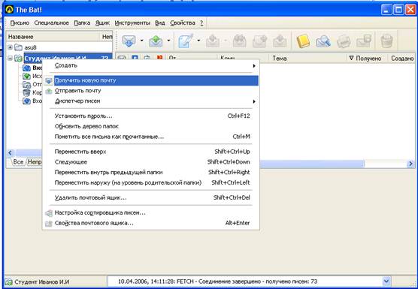Click the message list horizontal scrollbar thumb

point(312,164)
